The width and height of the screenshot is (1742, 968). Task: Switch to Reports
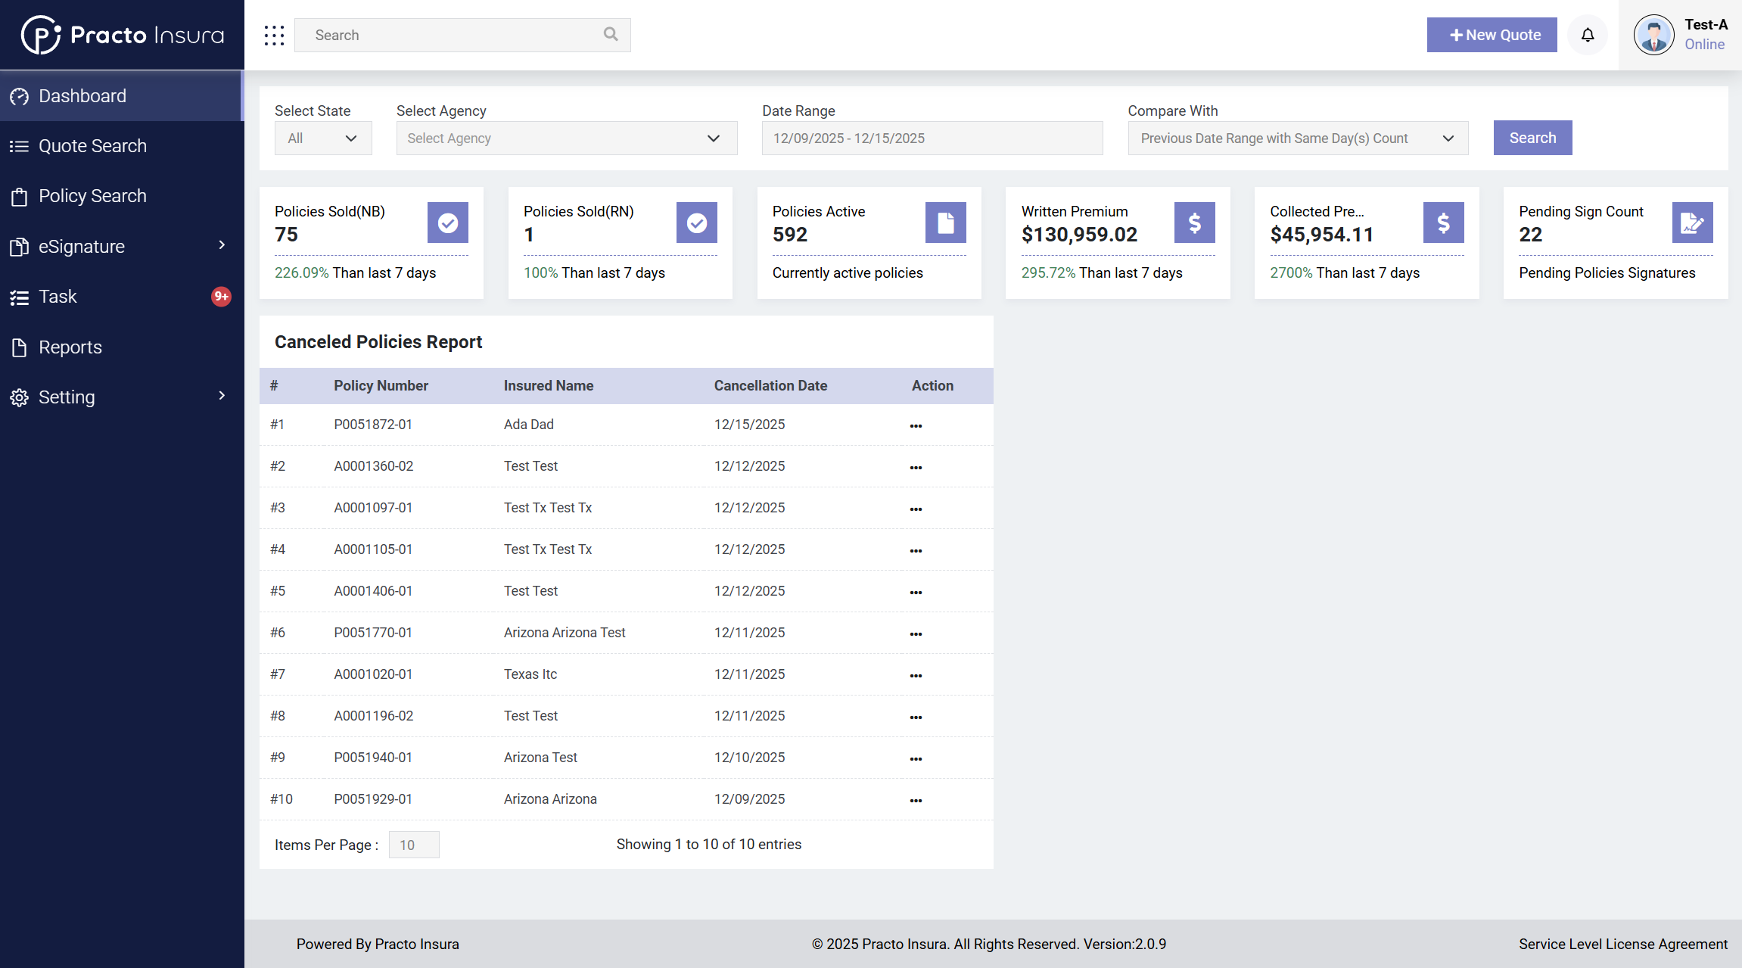coord(70,347)
